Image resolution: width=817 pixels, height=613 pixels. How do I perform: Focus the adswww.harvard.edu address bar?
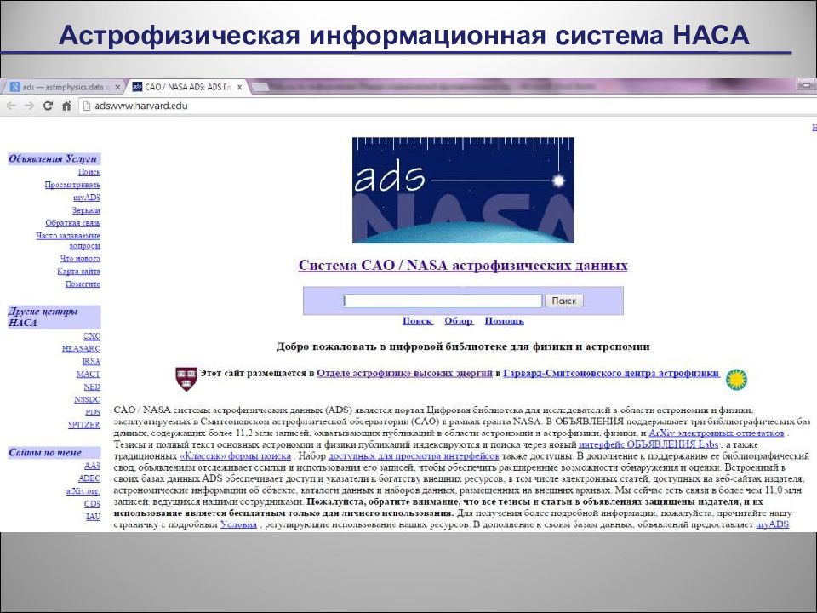click(x=448, y=106)
